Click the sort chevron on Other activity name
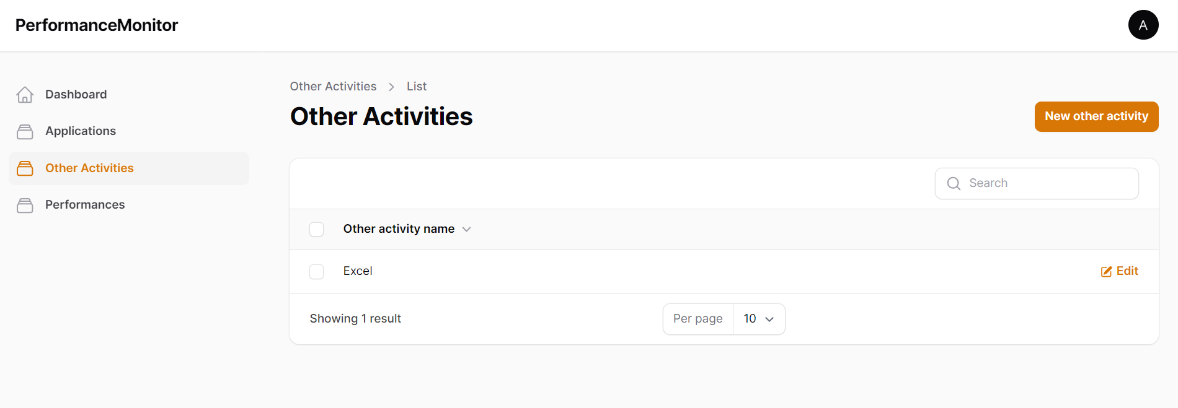The height and width of the screenshot is (408, 1178). pos(467,229)
